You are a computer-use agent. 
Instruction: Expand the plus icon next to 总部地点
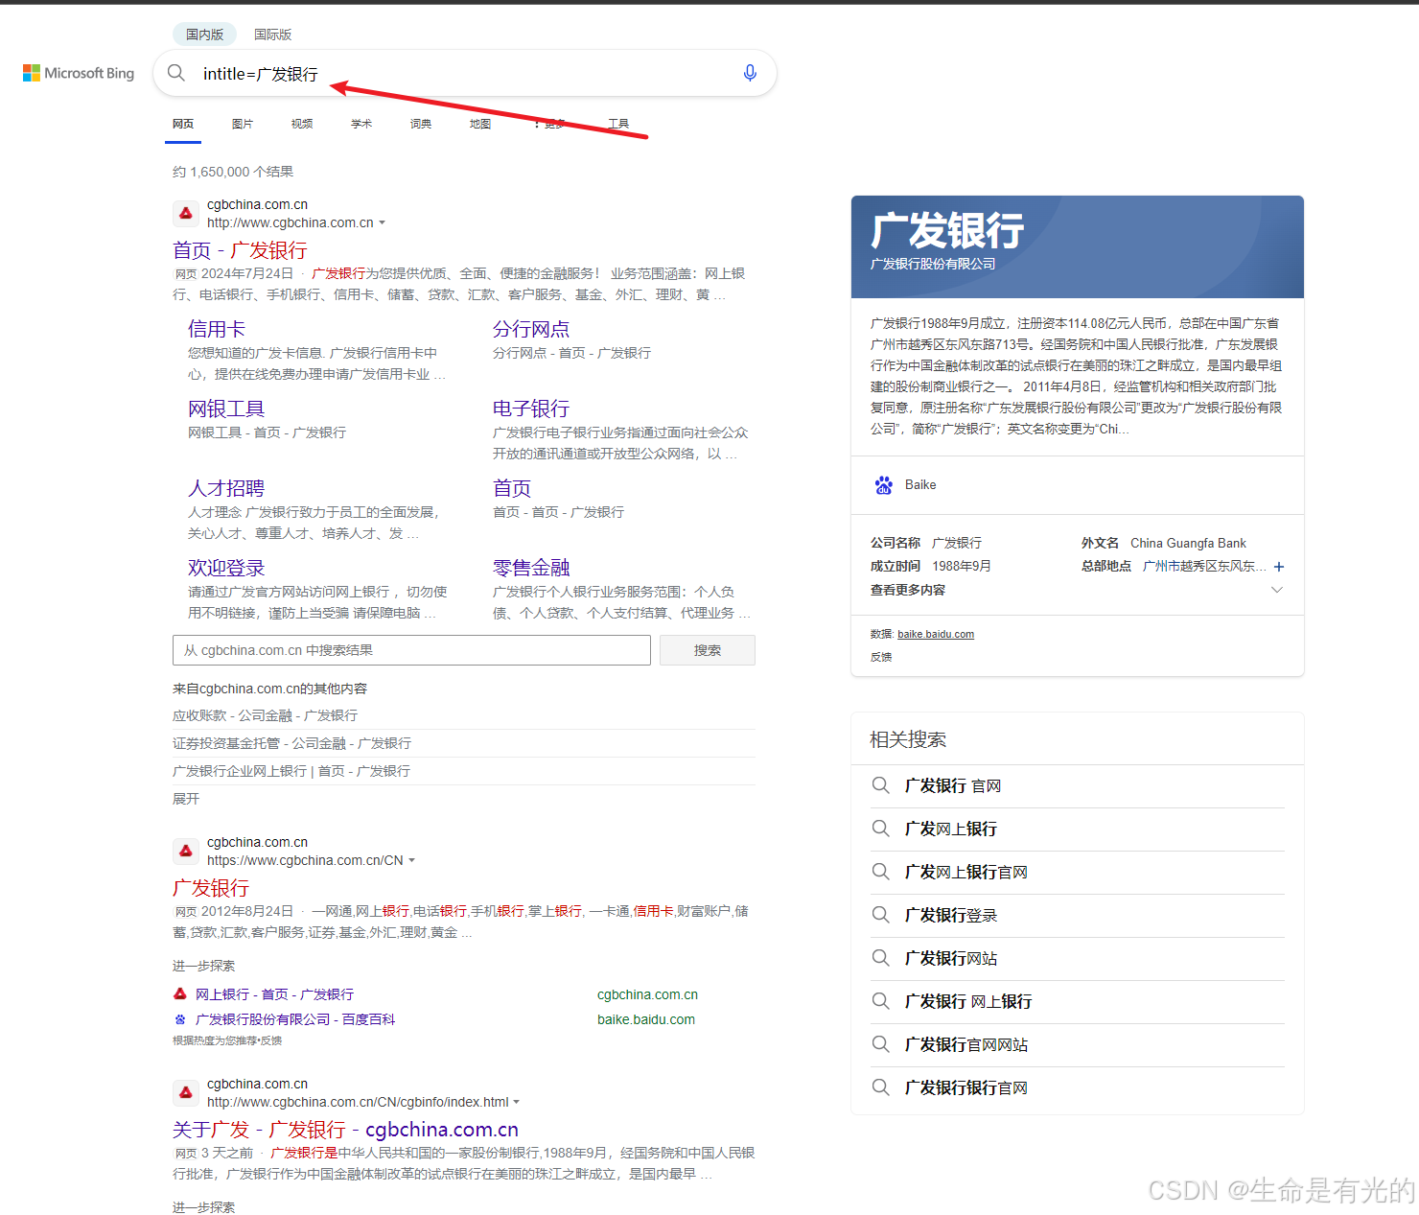(1280, 566)
